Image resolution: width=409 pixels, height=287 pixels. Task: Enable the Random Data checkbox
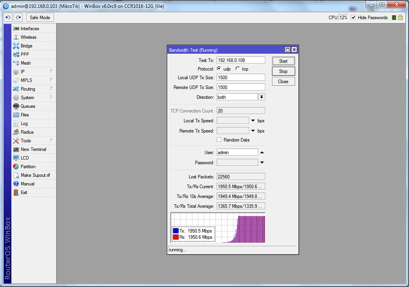click(219, 140)
